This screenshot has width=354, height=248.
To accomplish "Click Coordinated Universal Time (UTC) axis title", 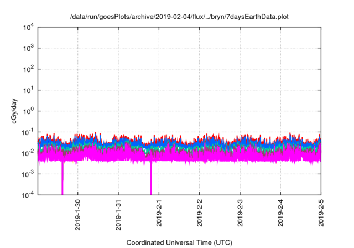I will 179,242.
